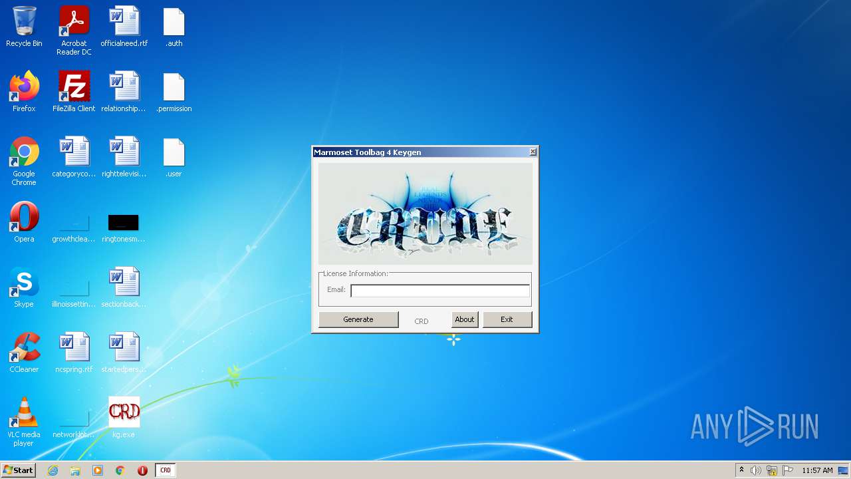
Task: Click the Exit button in the keygen
Action: 507,319
